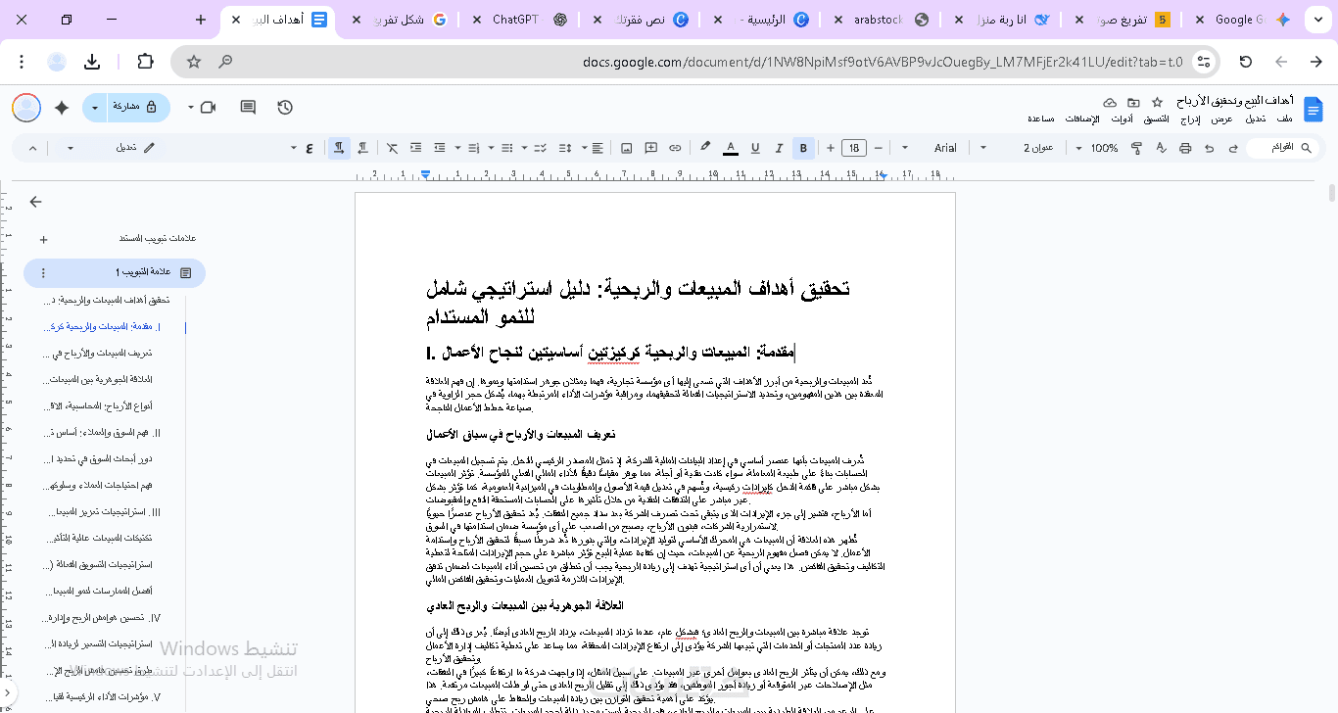The height and width of the screenshot is (713, 1338).
Task: Open the text alignment options
Action: pos(597,148)
